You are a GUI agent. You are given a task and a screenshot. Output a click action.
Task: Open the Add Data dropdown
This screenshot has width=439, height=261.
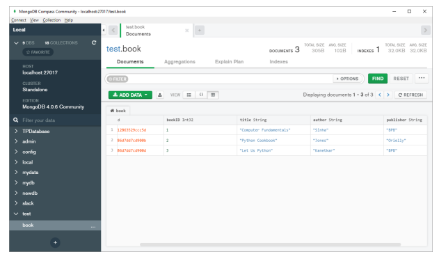coord(130,95)
